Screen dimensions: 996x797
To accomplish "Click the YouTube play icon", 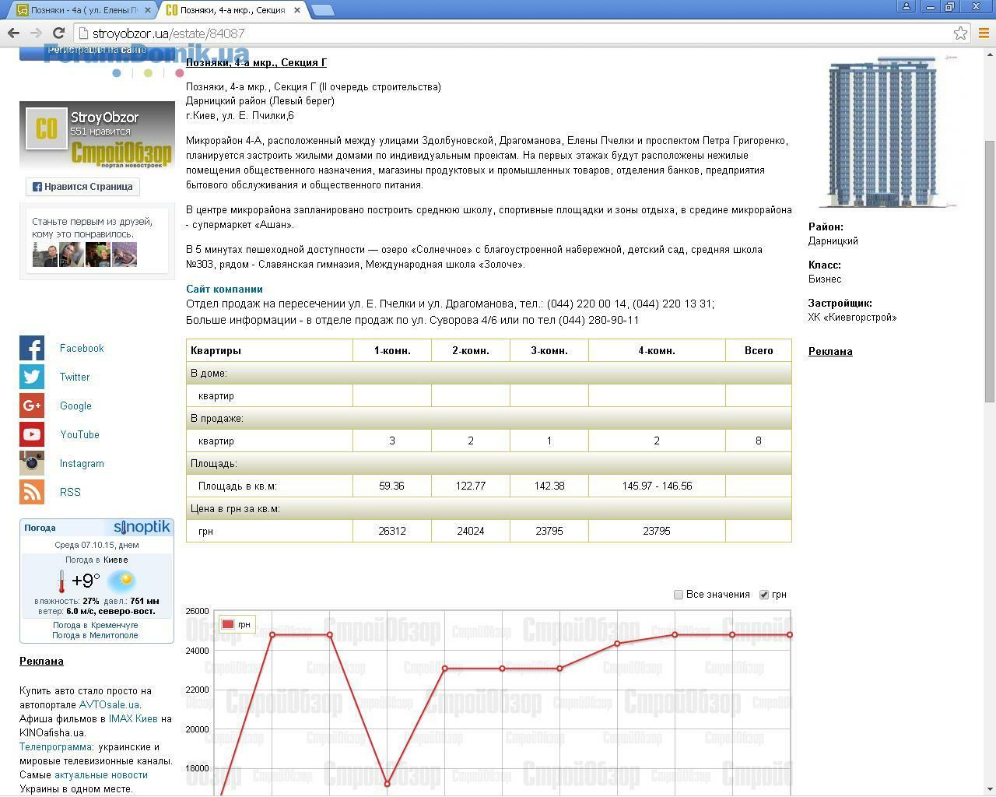I will pyautogui.click(x=32, y=435).
